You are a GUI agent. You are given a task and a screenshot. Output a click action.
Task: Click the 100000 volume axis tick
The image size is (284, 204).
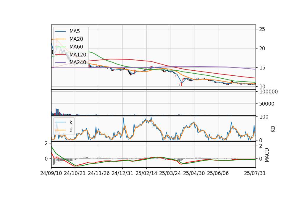pyautogui.click(x=268, y=92)
